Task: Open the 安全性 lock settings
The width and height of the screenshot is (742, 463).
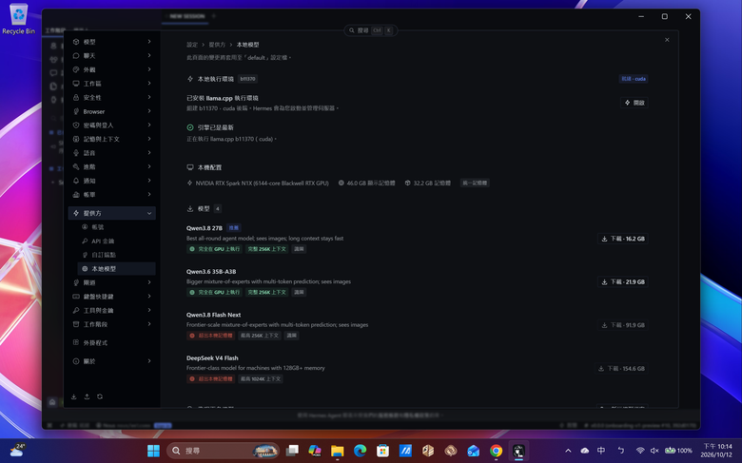Action: (111, 97)
